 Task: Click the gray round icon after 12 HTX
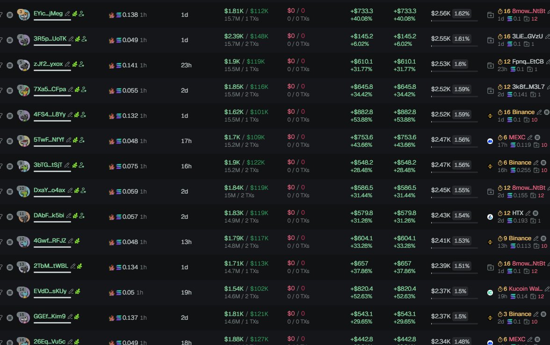(x=536, y=213)
